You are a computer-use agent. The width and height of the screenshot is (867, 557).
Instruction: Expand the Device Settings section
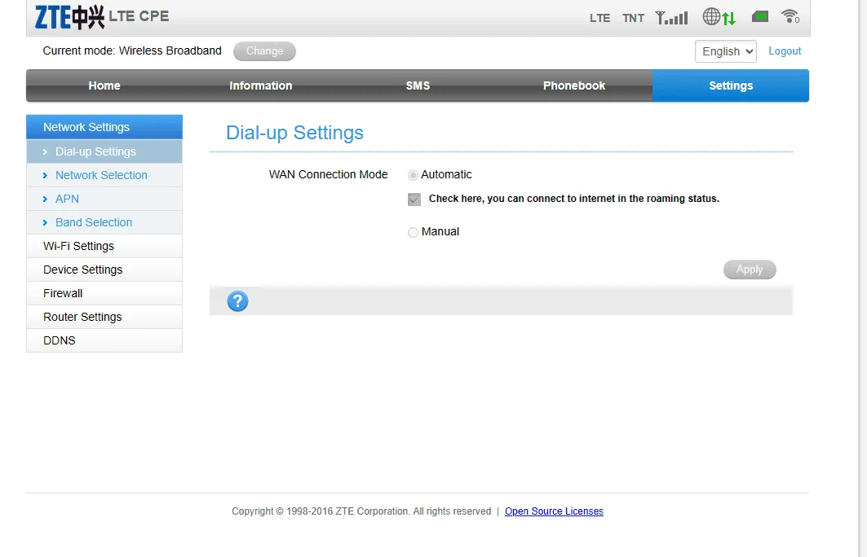click(x=104, y=270)
